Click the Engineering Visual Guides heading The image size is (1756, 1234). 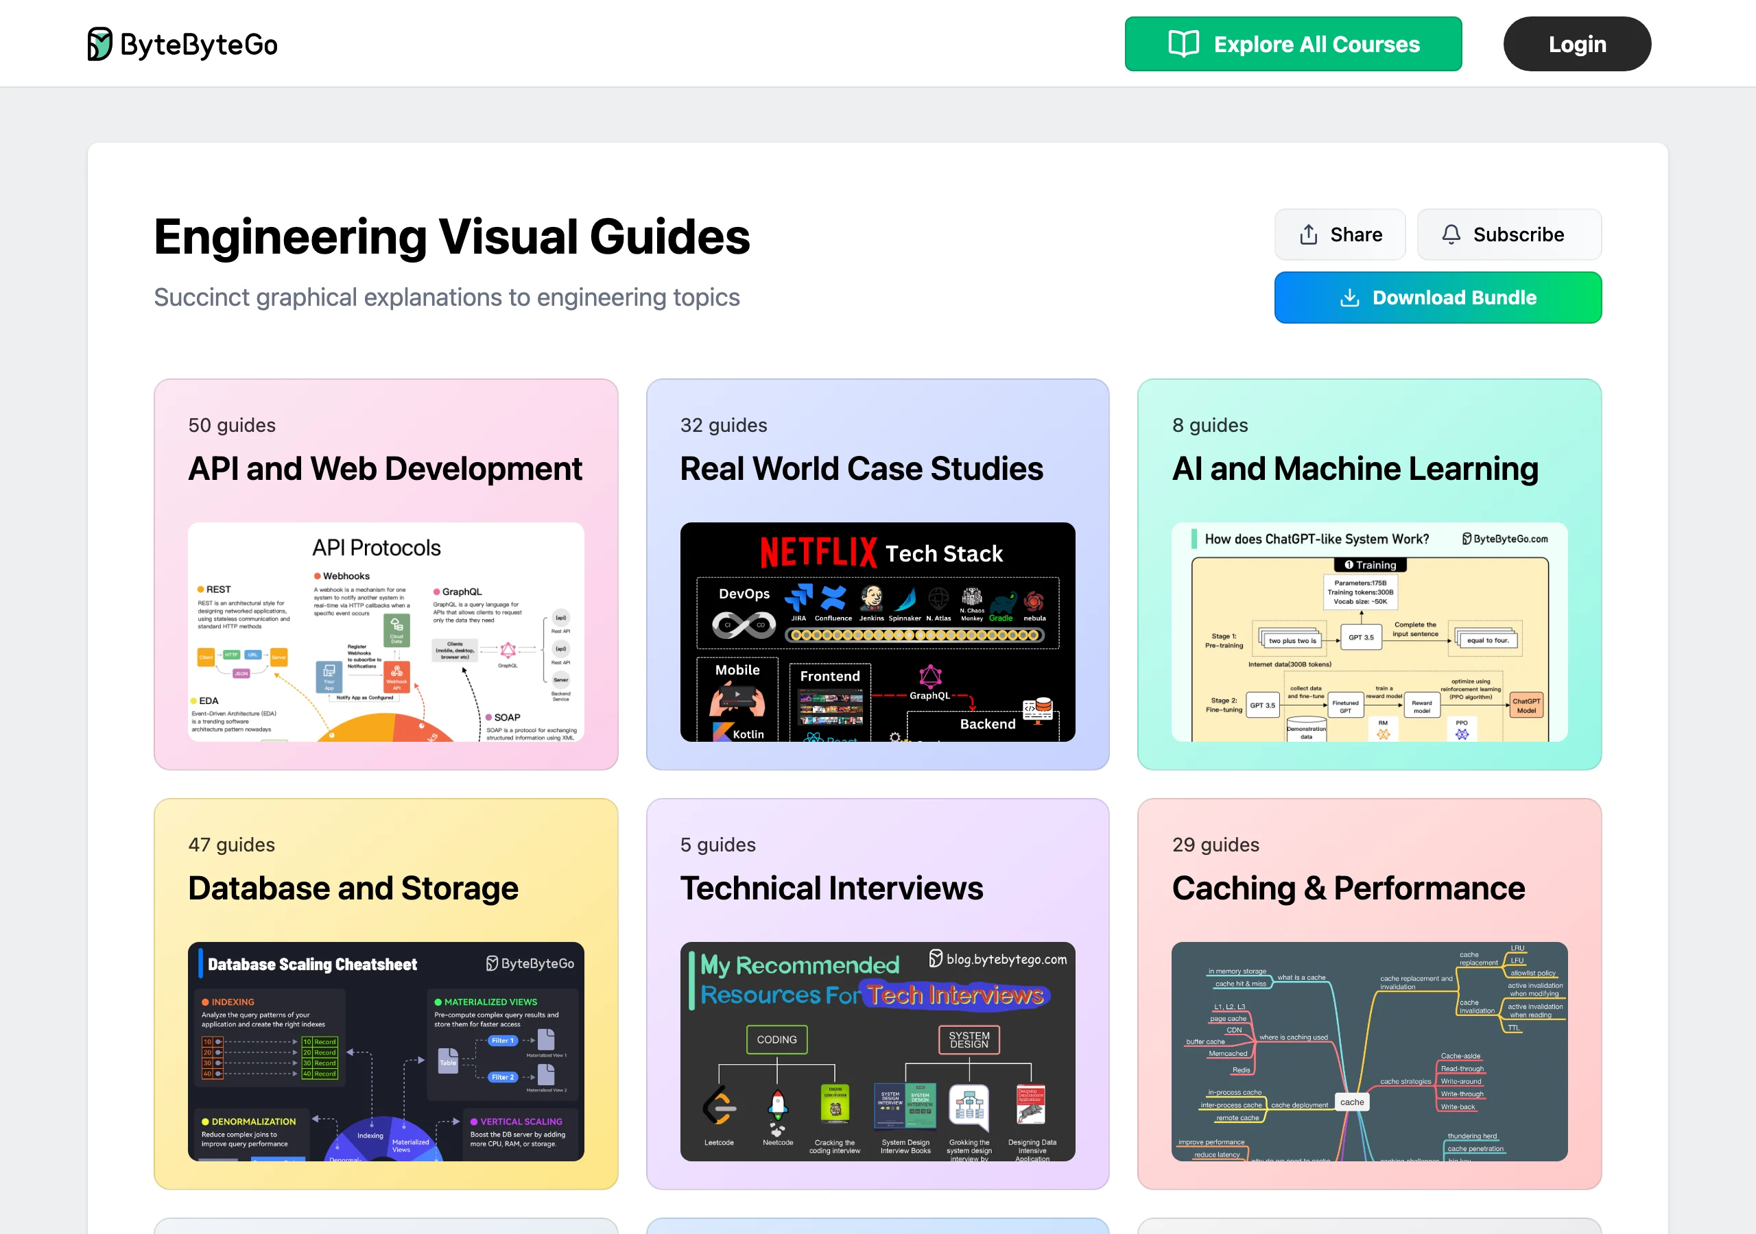click(x=452, y=237)
